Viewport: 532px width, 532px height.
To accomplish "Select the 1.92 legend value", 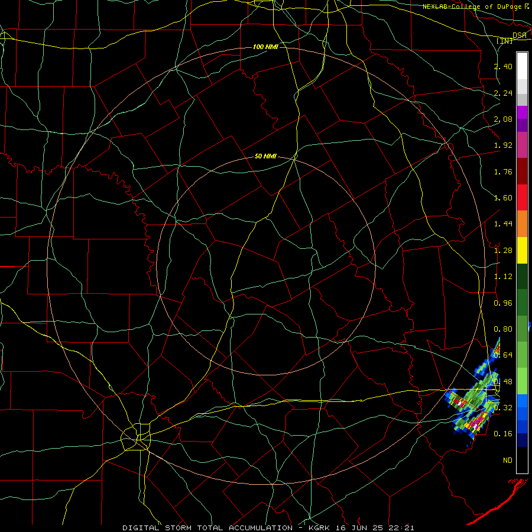I will pyautogui.click(x=503, y=145).
